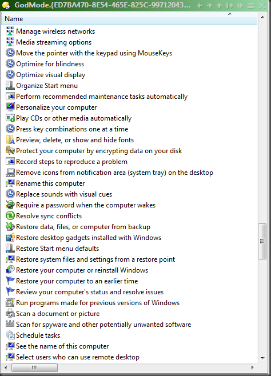The width and height of the screenshot is (271, 376).
Task: Select the Schedule tasks entry
Action: tap(38, 335)
